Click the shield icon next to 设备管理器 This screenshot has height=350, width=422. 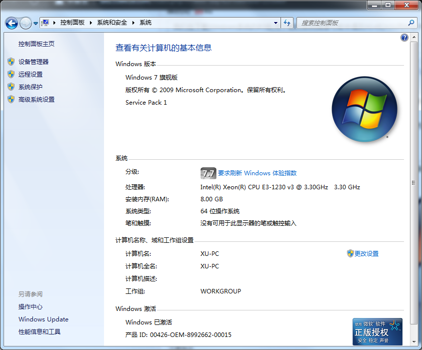[11, 62]
